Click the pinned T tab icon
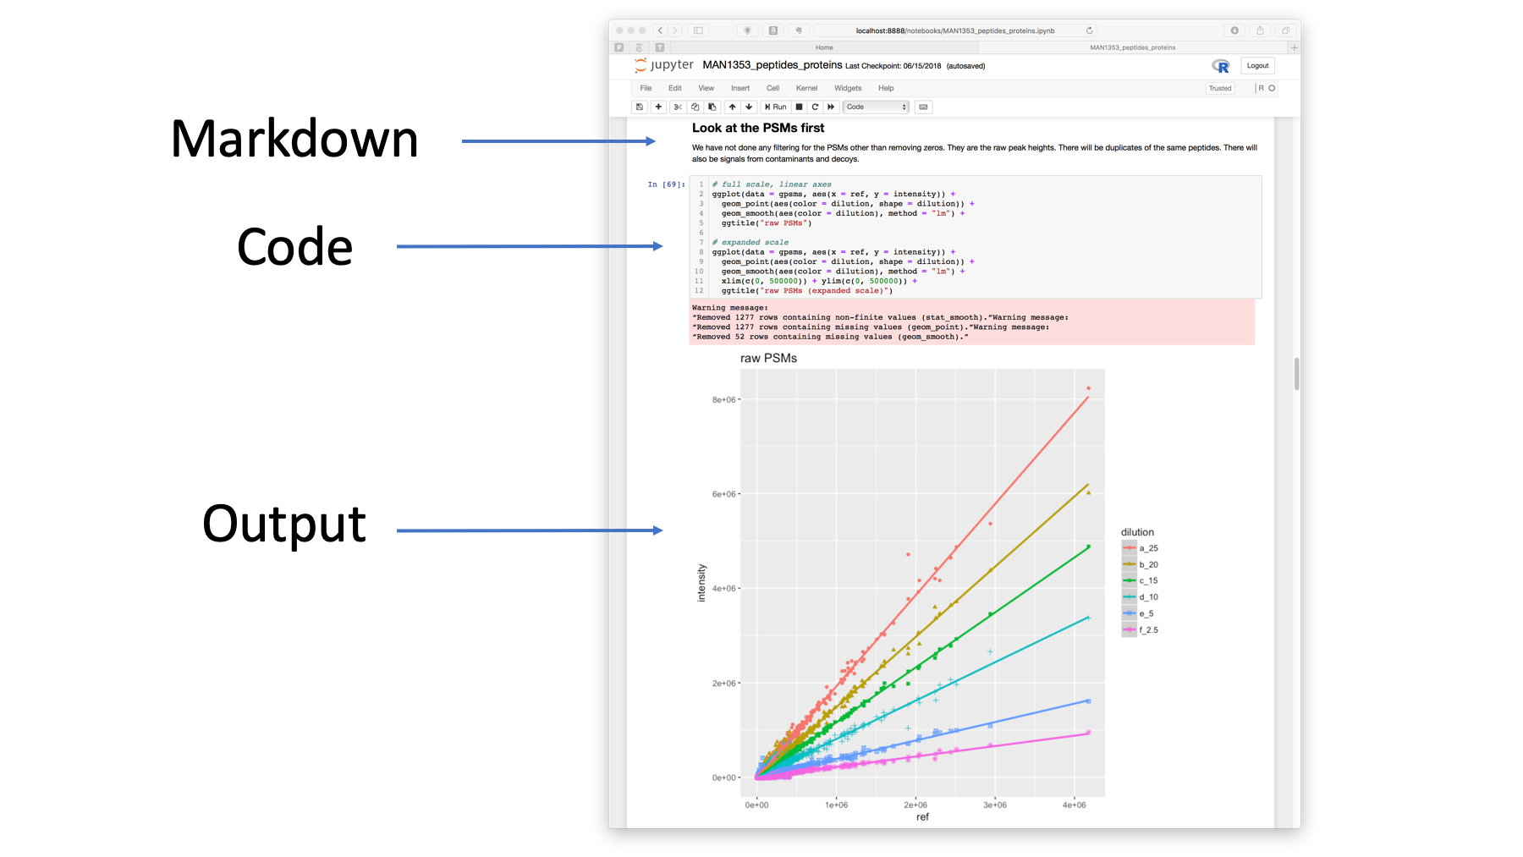The height and width of the screenshot is (857, 1523). pyautogui.click(x=660, y=47)
